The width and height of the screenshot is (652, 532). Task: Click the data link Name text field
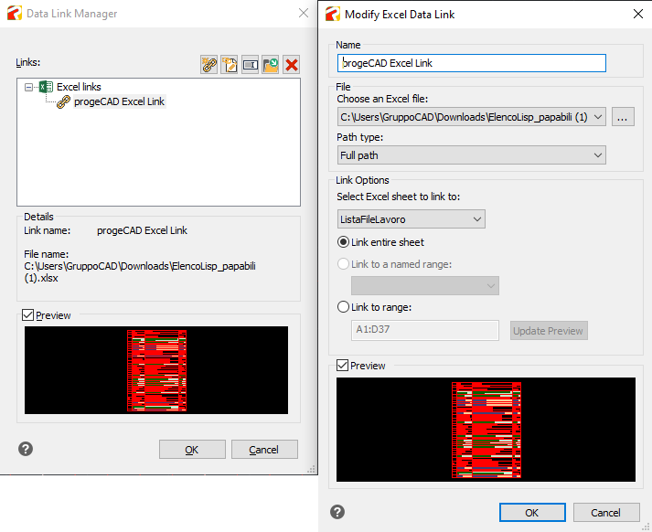click(472, 63)
